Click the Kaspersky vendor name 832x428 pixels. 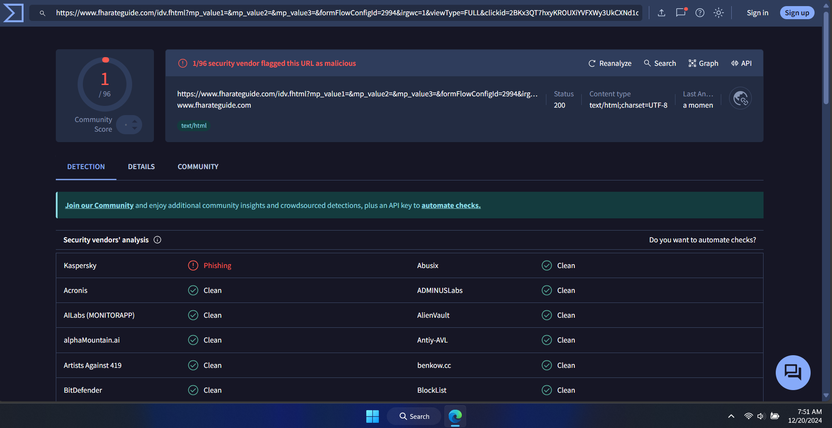click(80, 265)
